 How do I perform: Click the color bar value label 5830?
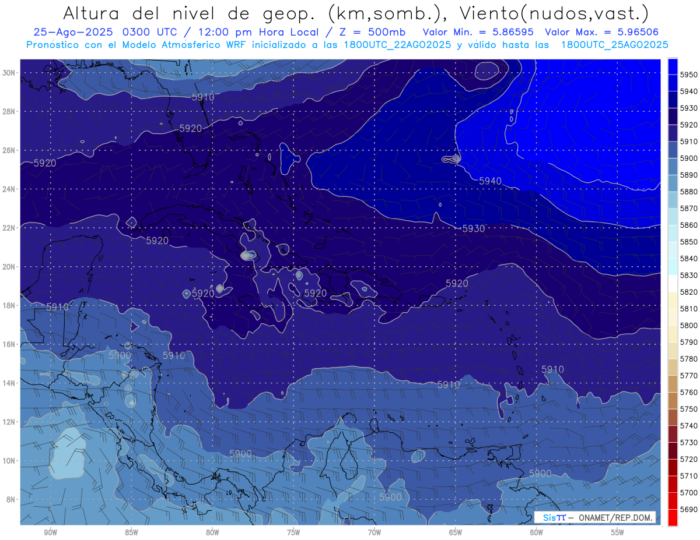[x=689, y=275]
